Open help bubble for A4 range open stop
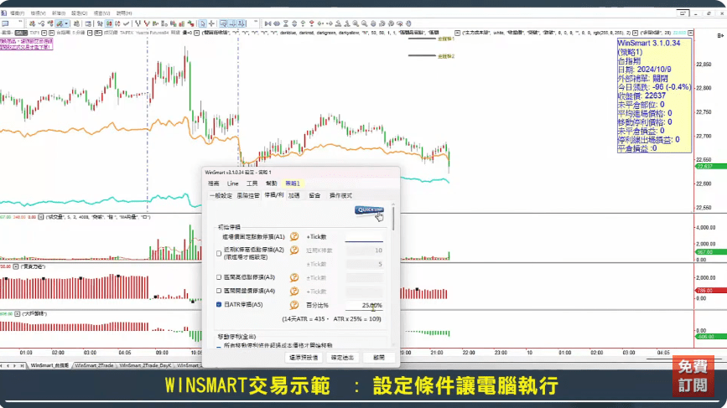727x408 pixels. pyautogui.click(x=294, y=292)
